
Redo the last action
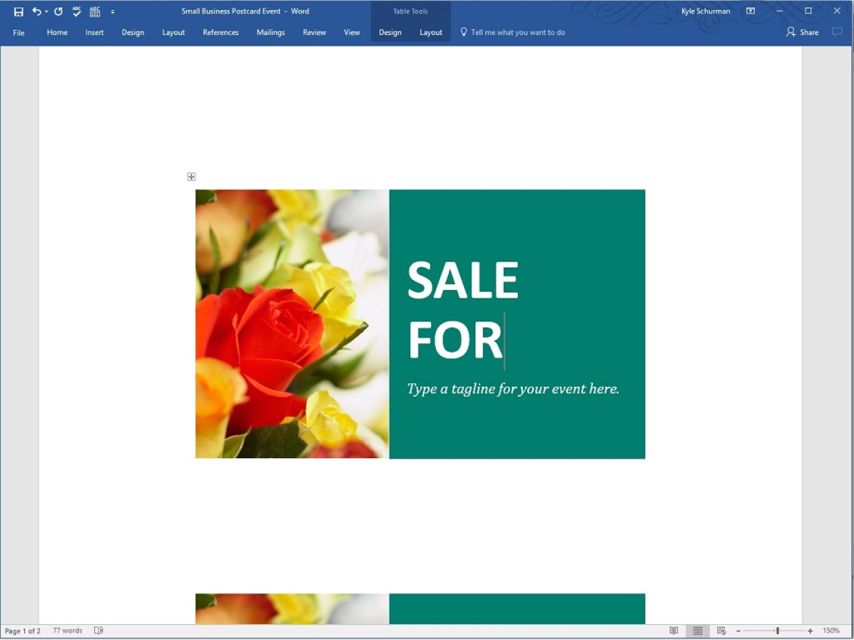tap(59, 11)
